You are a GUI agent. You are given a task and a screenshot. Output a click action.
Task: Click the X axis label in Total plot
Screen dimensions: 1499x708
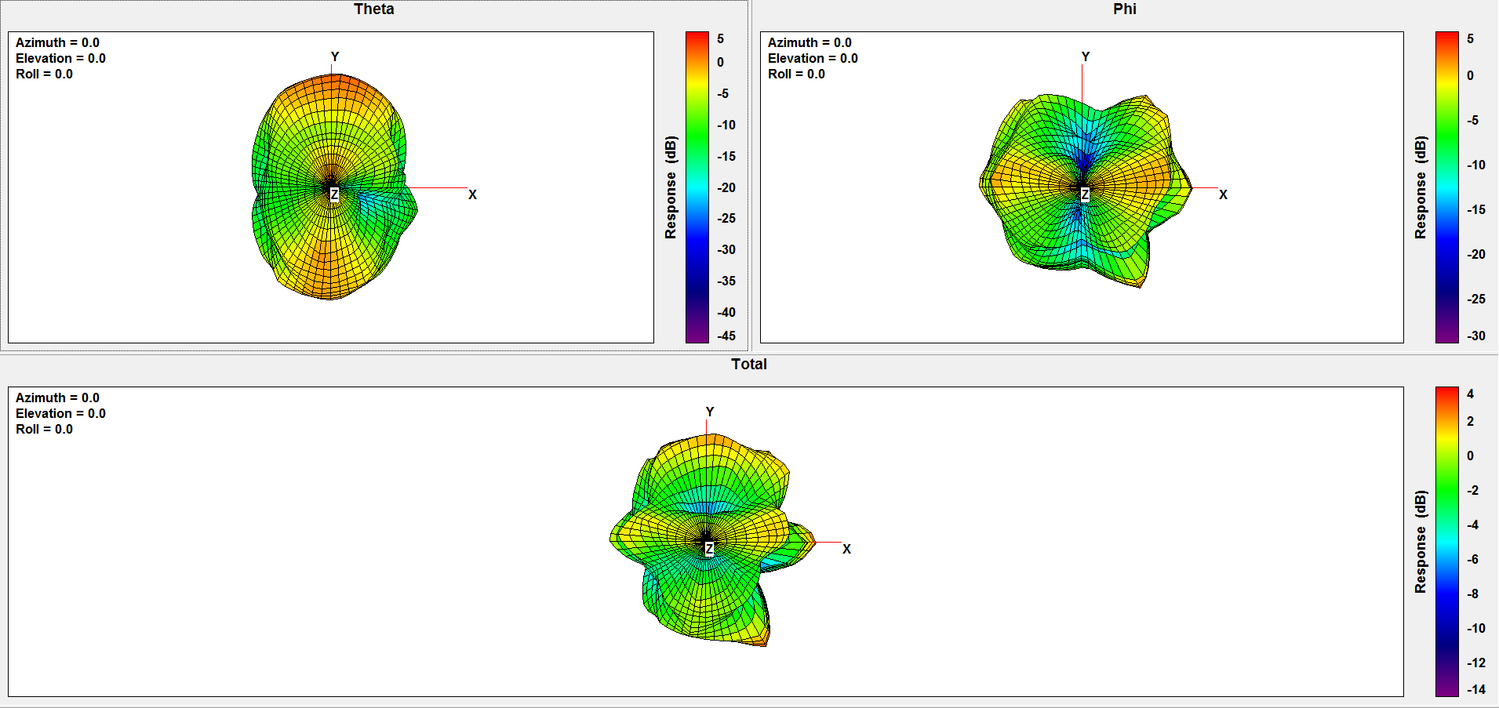coord(846,550)
